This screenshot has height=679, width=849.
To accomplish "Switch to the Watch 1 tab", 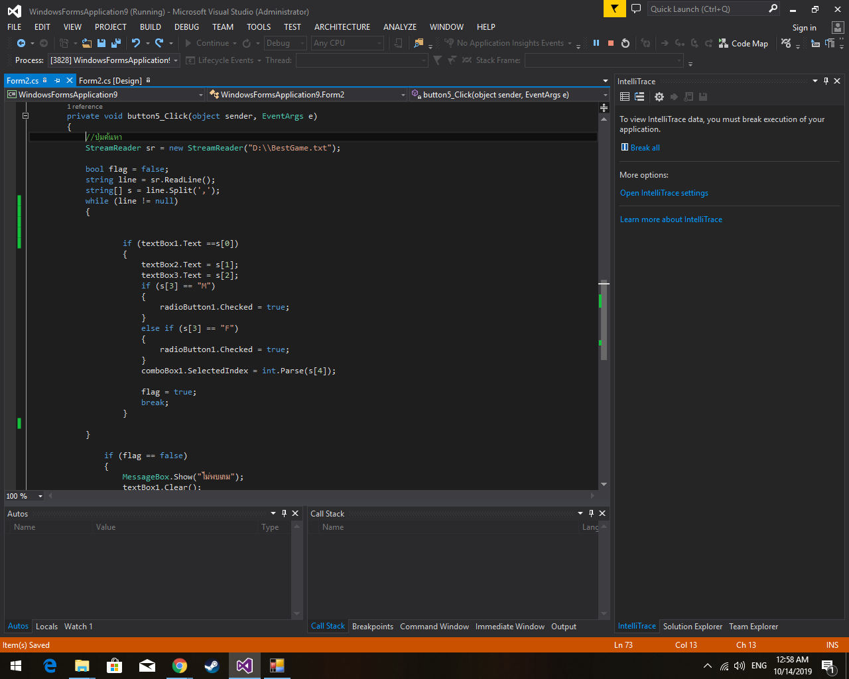I will click(x=78, y=627).
